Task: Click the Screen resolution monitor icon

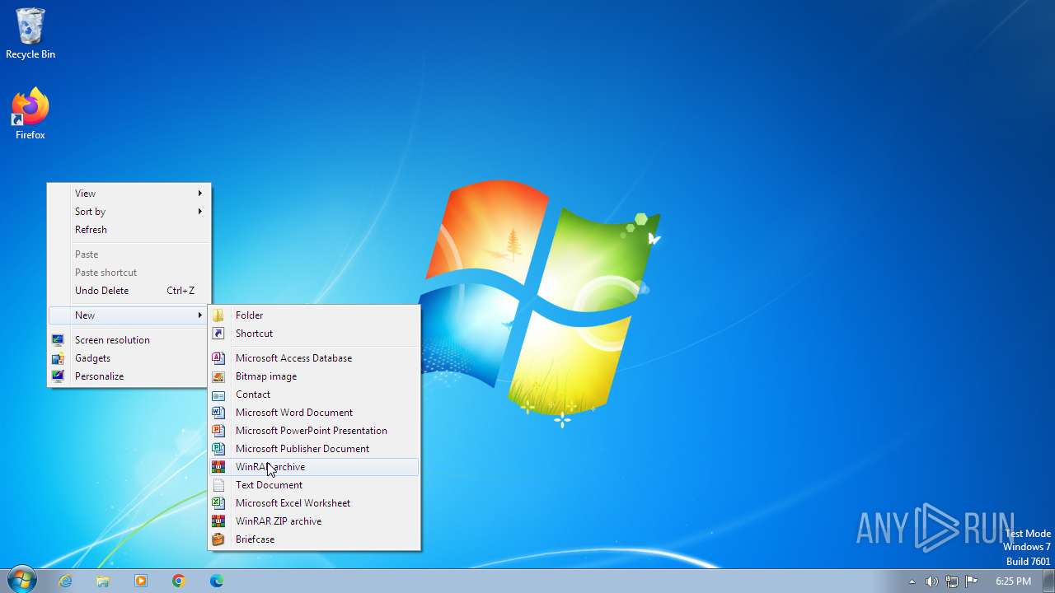Action: (x=58, y=340)
